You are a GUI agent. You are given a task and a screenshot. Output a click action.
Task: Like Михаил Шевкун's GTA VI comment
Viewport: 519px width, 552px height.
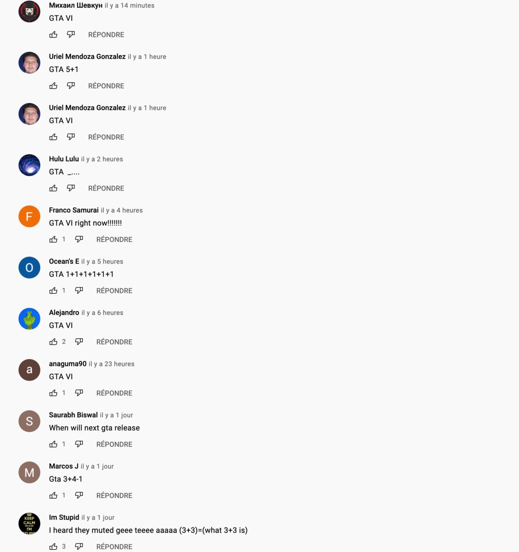pyautogui.click(x=53, y=34)
